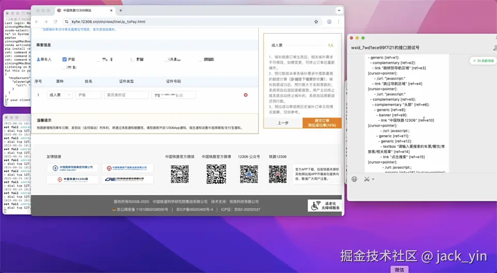This screenshot has width=497, height=273.
Task: Go forward in the Chrome browser
Action: pyautogui.click(x=46, y=22)
